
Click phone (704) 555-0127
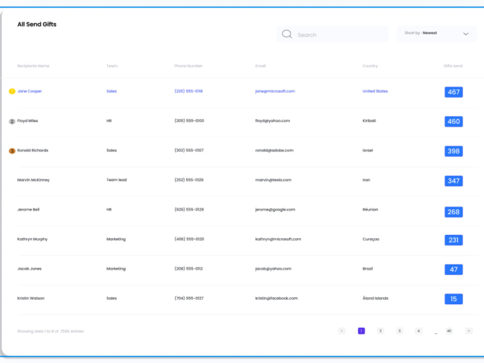(189, 298)
